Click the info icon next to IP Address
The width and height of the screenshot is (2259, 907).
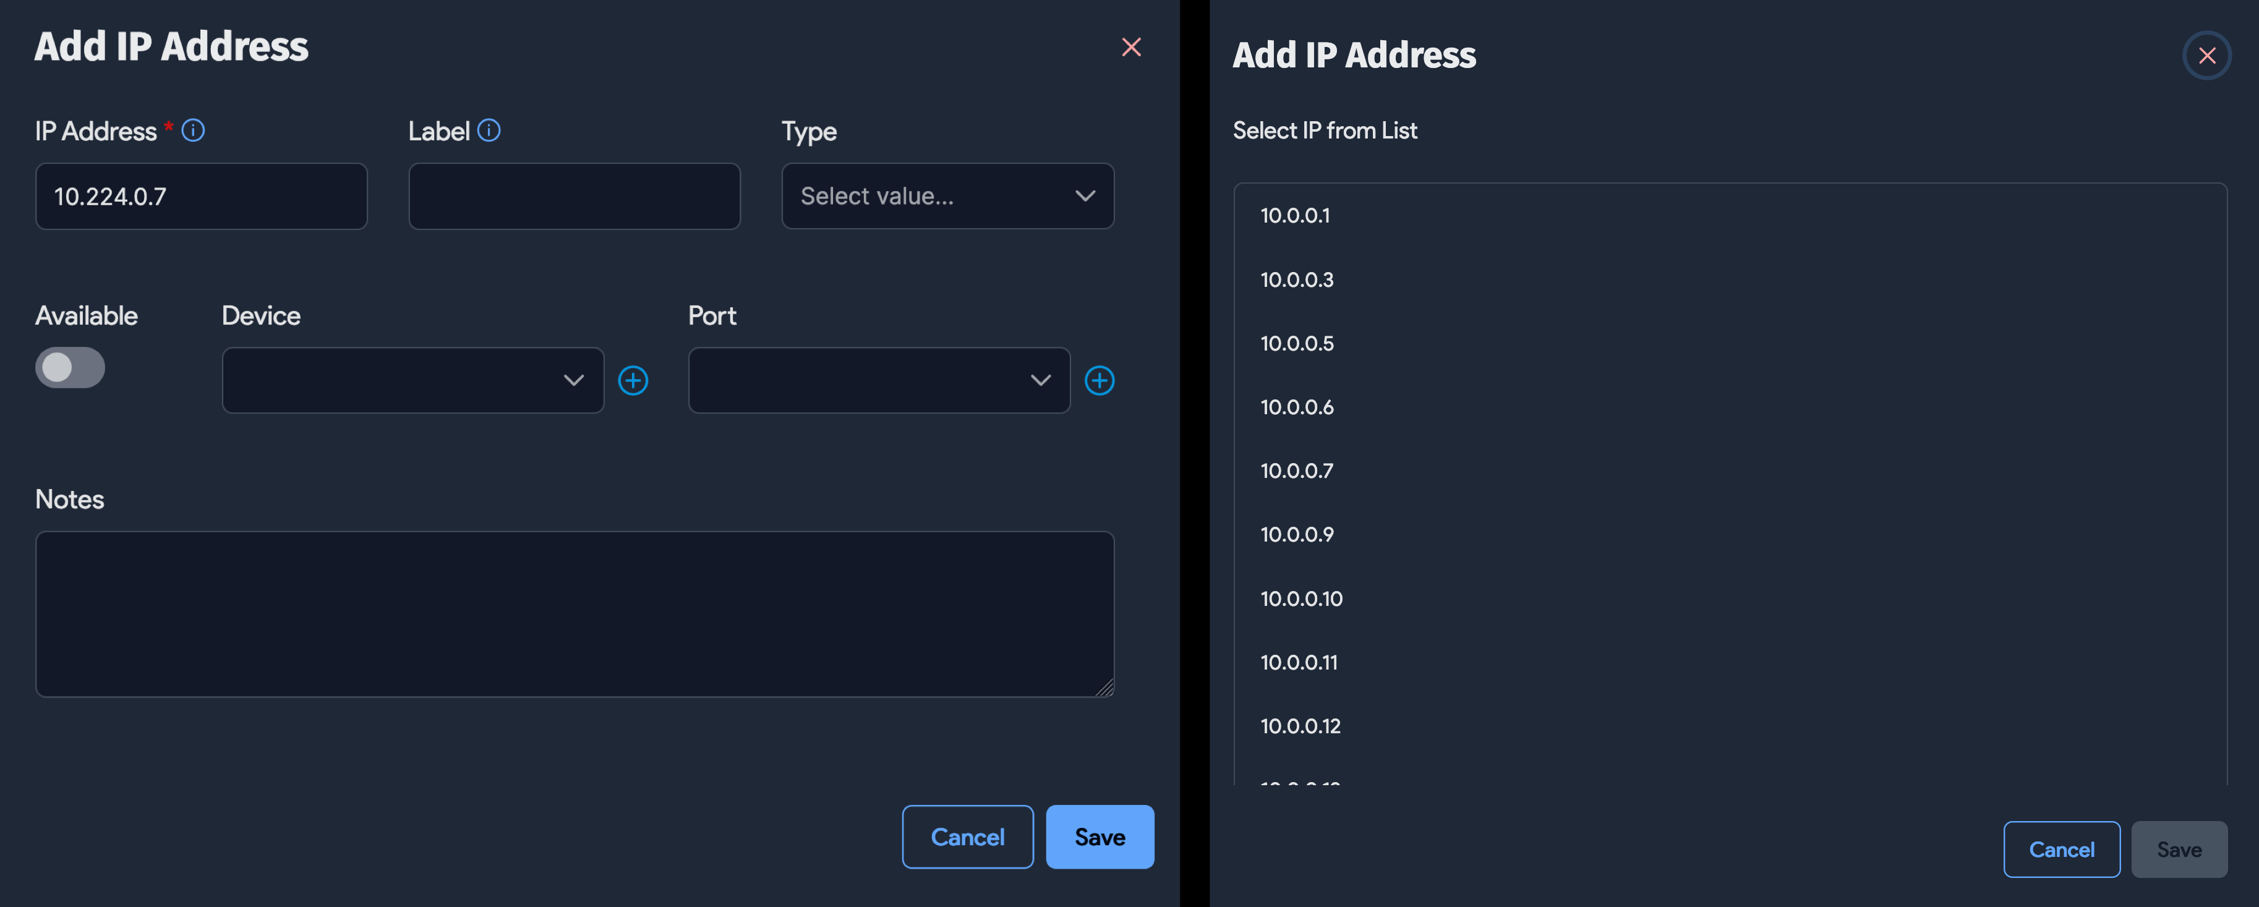coord(192,130)
